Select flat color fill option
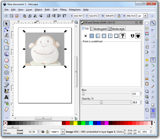This screenshot has width=160, height=139. click(x=92, y=36)
